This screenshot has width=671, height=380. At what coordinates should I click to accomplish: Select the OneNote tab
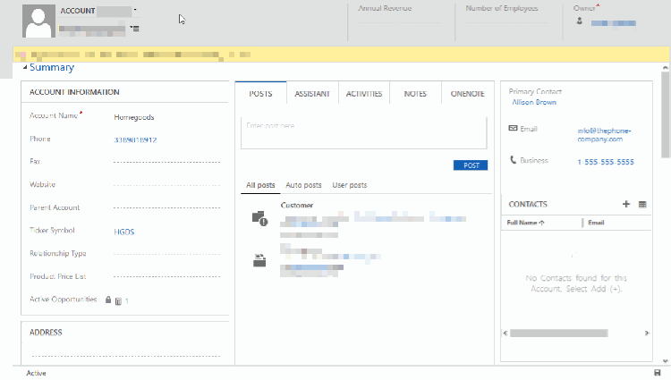pos(467,94)
